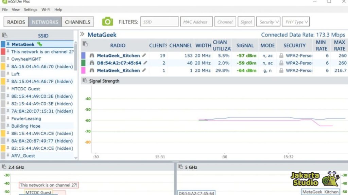Click the MTCDC Guest label in 2.4 GHz graph
This screenshot has height=195, width=348.
pyautogui.click(x=38, y=192)
